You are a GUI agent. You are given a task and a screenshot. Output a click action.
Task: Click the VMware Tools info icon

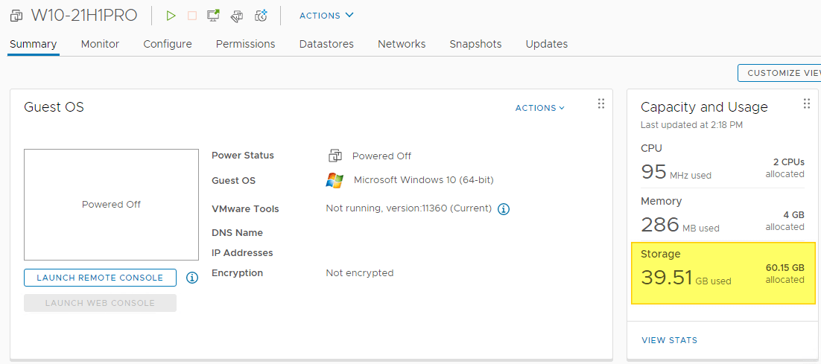coord(504,209)
